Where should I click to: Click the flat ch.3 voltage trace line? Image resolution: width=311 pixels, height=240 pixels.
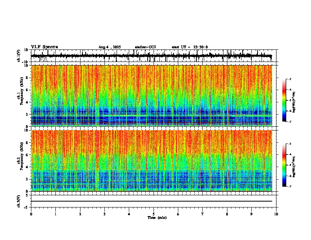tap(151, 201)
